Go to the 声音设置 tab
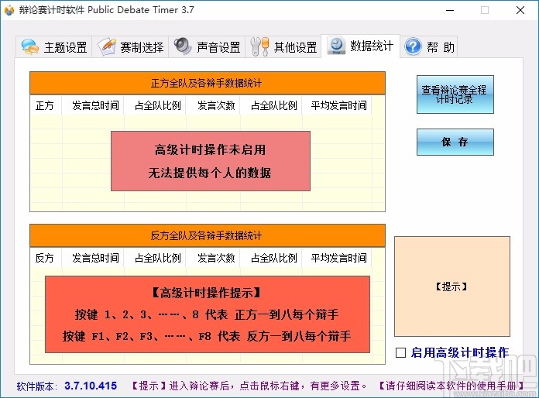 point(207,46)
